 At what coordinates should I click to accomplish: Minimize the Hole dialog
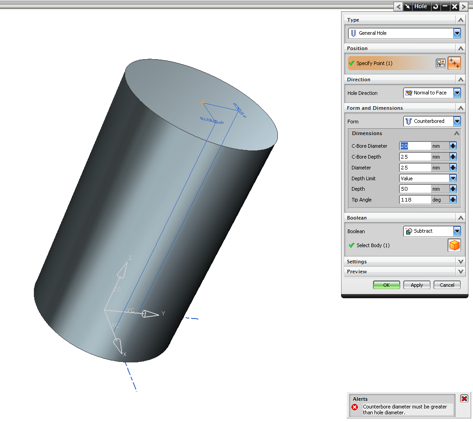click(x=445, y=6)
